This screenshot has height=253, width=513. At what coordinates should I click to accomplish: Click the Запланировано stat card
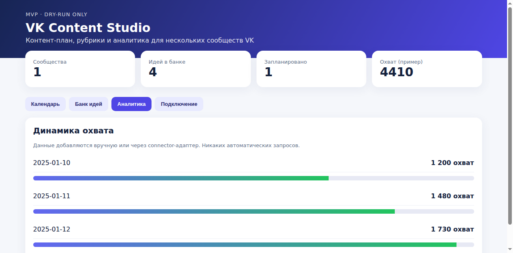coord(311,69)
